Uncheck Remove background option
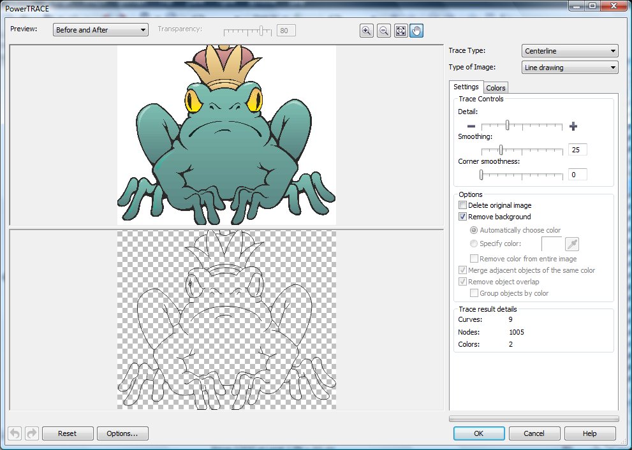 coord(463,217)
